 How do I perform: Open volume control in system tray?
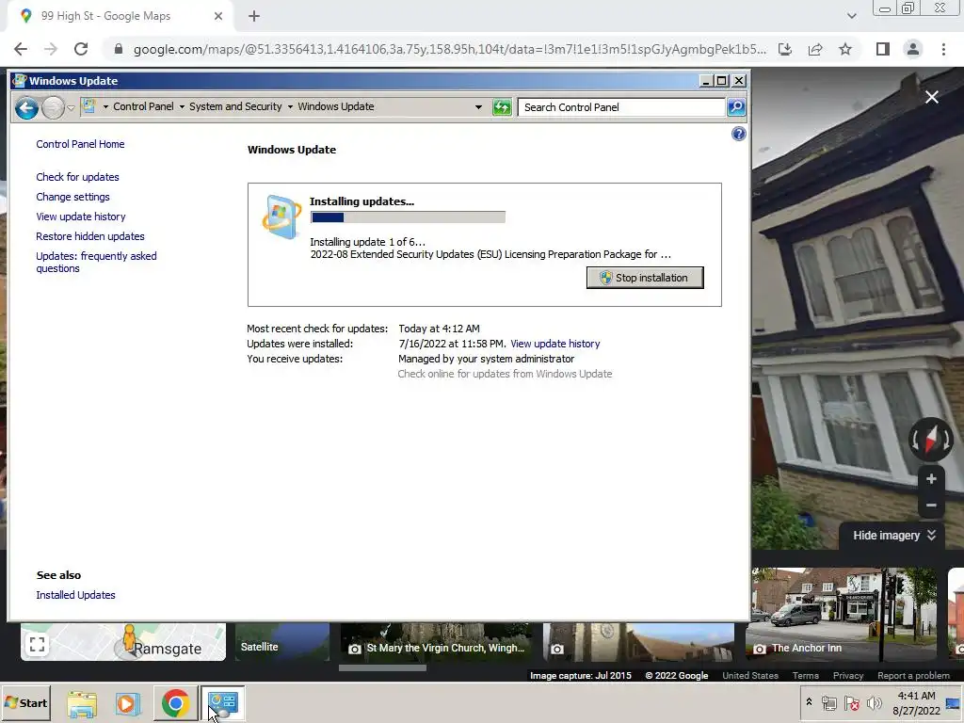coord(874,703)
